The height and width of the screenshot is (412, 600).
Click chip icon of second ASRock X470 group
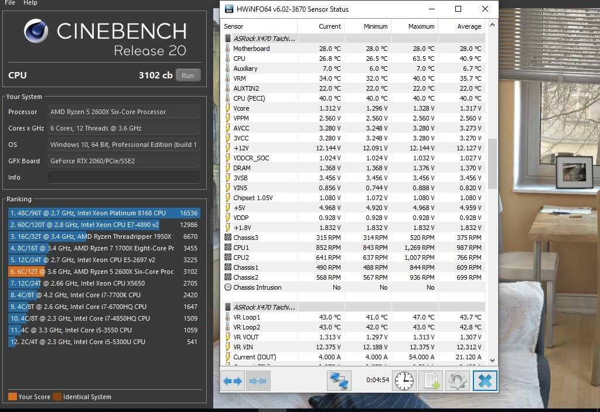228,307
